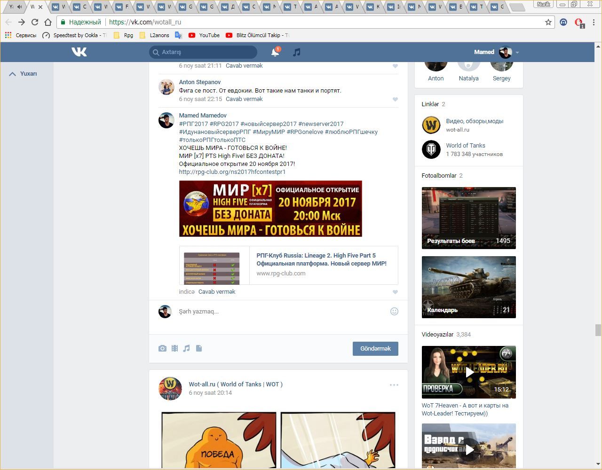Image resolution: width=602 pixels, height=470 pixels.
Task: Go to Chrome home page icon
Action: [48, 22]
